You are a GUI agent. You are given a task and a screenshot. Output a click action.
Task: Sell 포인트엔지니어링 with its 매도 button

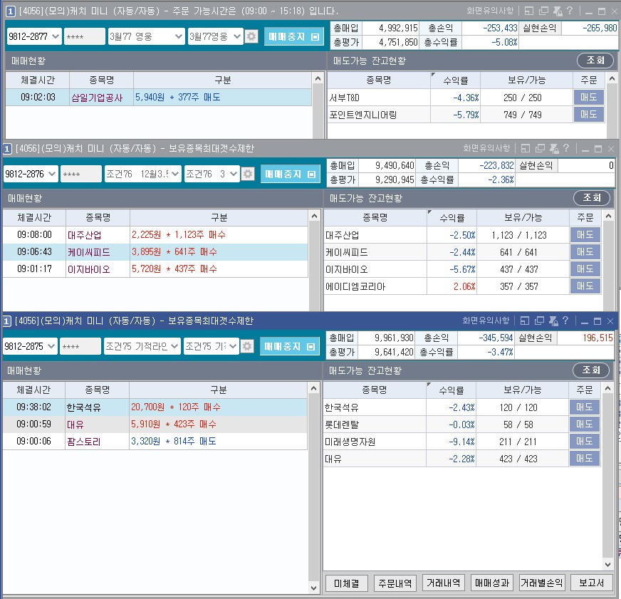588,115
